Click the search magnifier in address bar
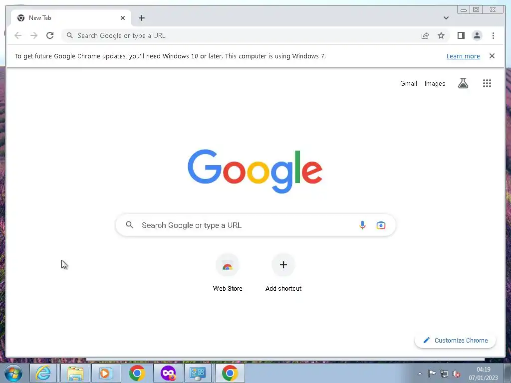 70,35
